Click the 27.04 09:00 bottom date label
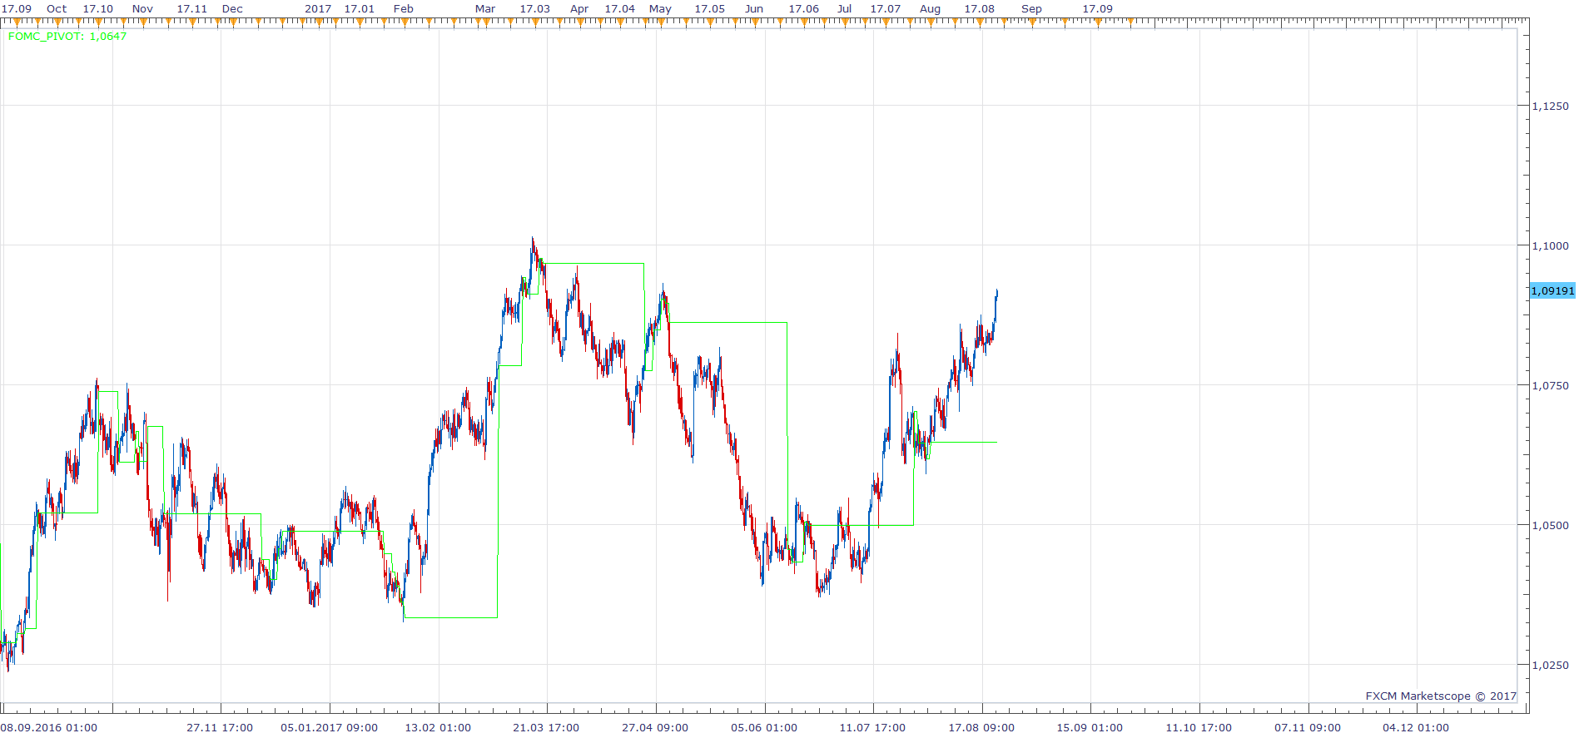The height and width of the screenshot is (738, 1584). tap(655, 727)
